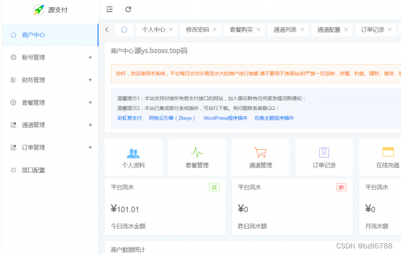This screenshot has height=254, width=401.
Task: Expand 财务管理 with its plus sign
Action: 90,80
